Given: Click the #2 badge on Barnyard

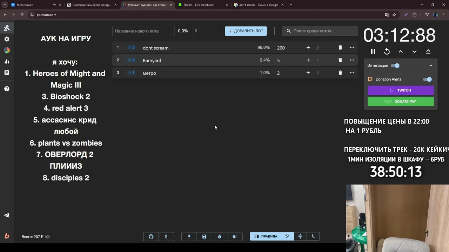Looking at the screenshot, I should click(x=131, y=60).
